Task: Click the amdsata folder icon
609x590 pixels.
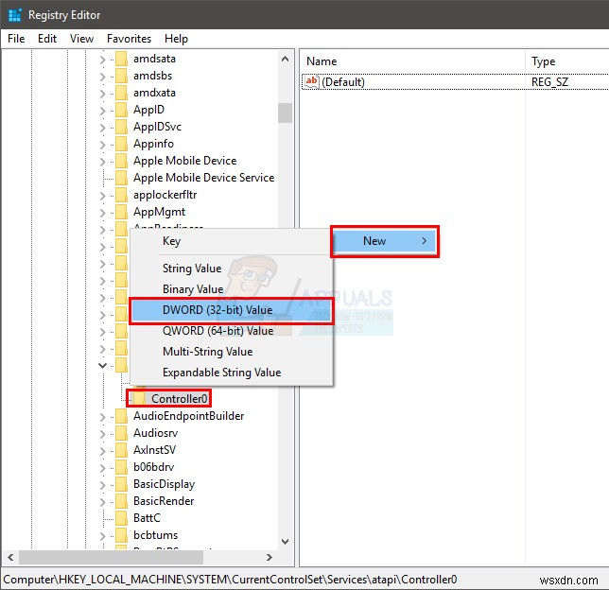Action: 121,59
